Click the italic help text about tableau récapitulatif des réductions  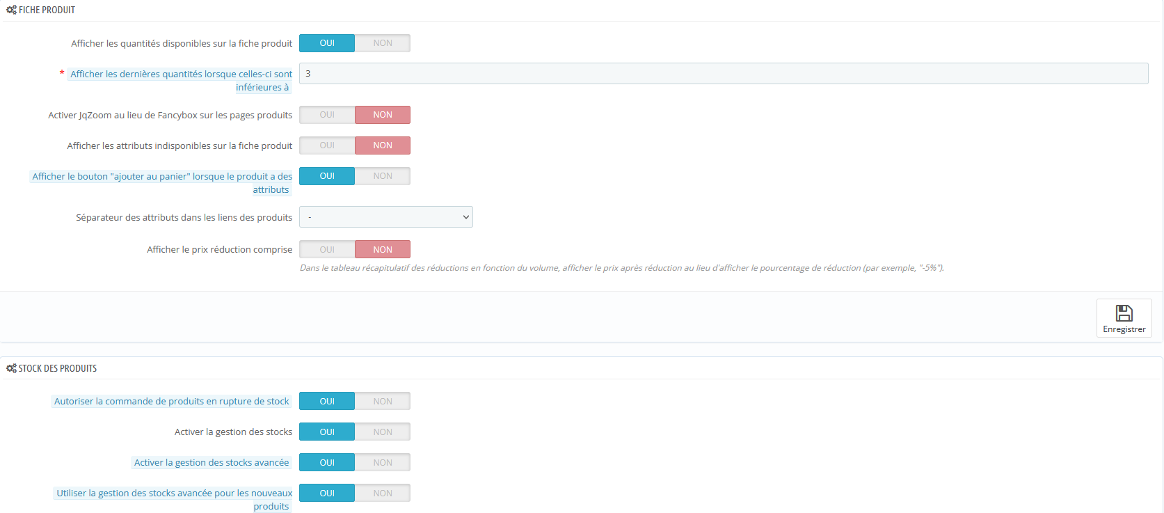(622, 268)
